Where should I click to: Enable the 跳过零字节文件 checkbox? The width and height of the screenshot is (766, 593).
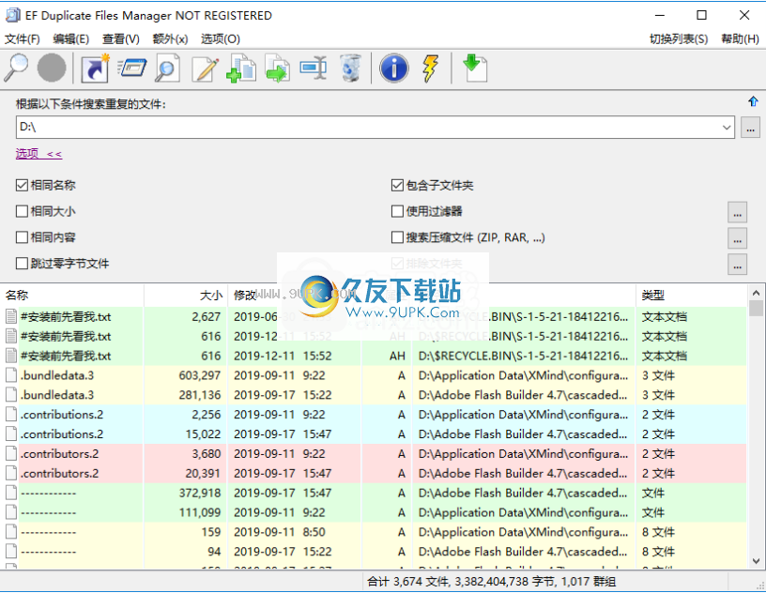22,264
